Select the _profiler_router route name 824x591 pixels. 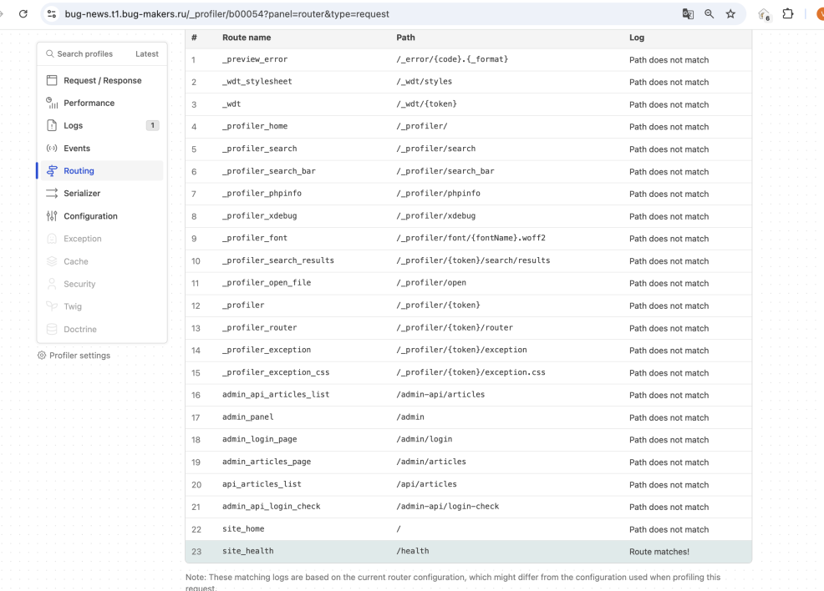pos(260,327)
